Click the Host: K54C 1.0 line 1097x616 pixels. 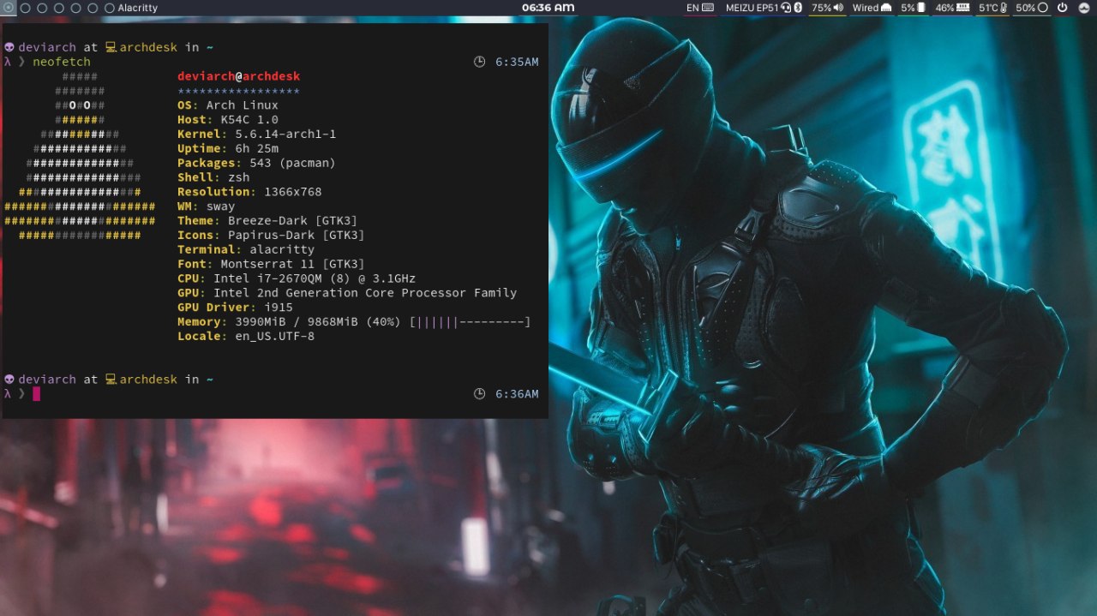(x=228, y=120)
